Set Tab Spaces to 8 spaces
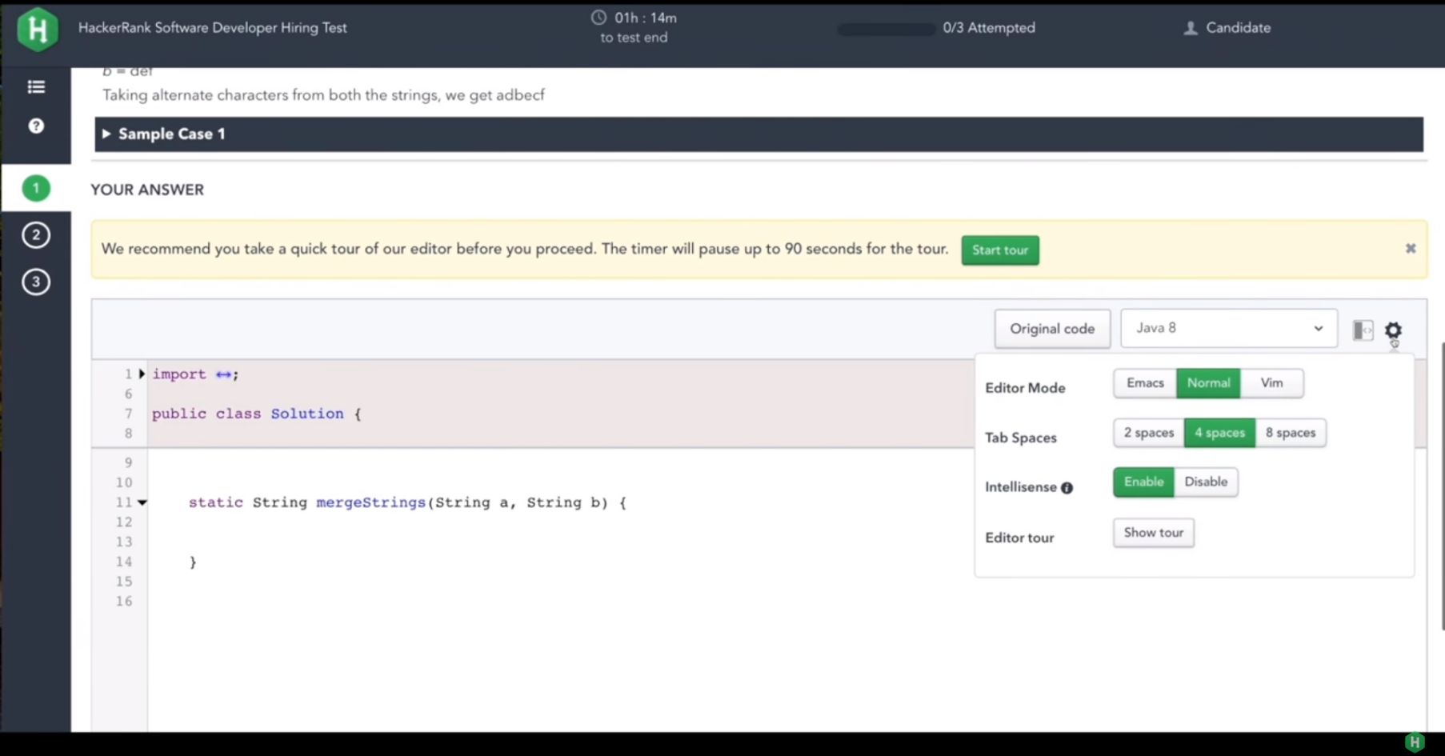Image resolution: width=1445 pixels, height=756 pixels. [x=1291, y=432]
